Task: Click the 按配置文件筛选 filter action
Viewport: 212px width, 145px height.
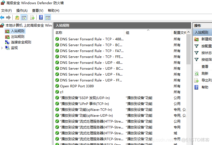Action: [207, 46]
